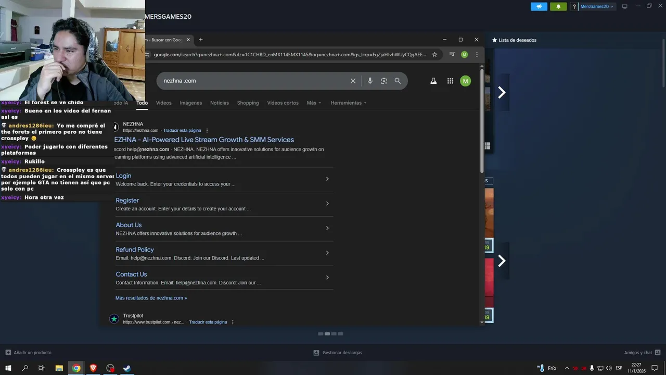Switch to the Videos search tab

pyautogui.click(x=164, y=103)
